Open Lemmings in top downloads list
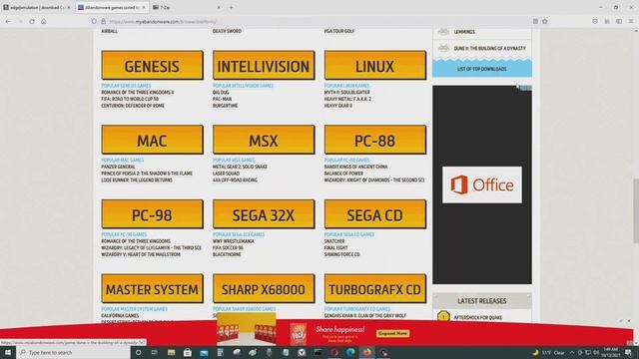This screenshot has width=639, height=359. (464, 32)
